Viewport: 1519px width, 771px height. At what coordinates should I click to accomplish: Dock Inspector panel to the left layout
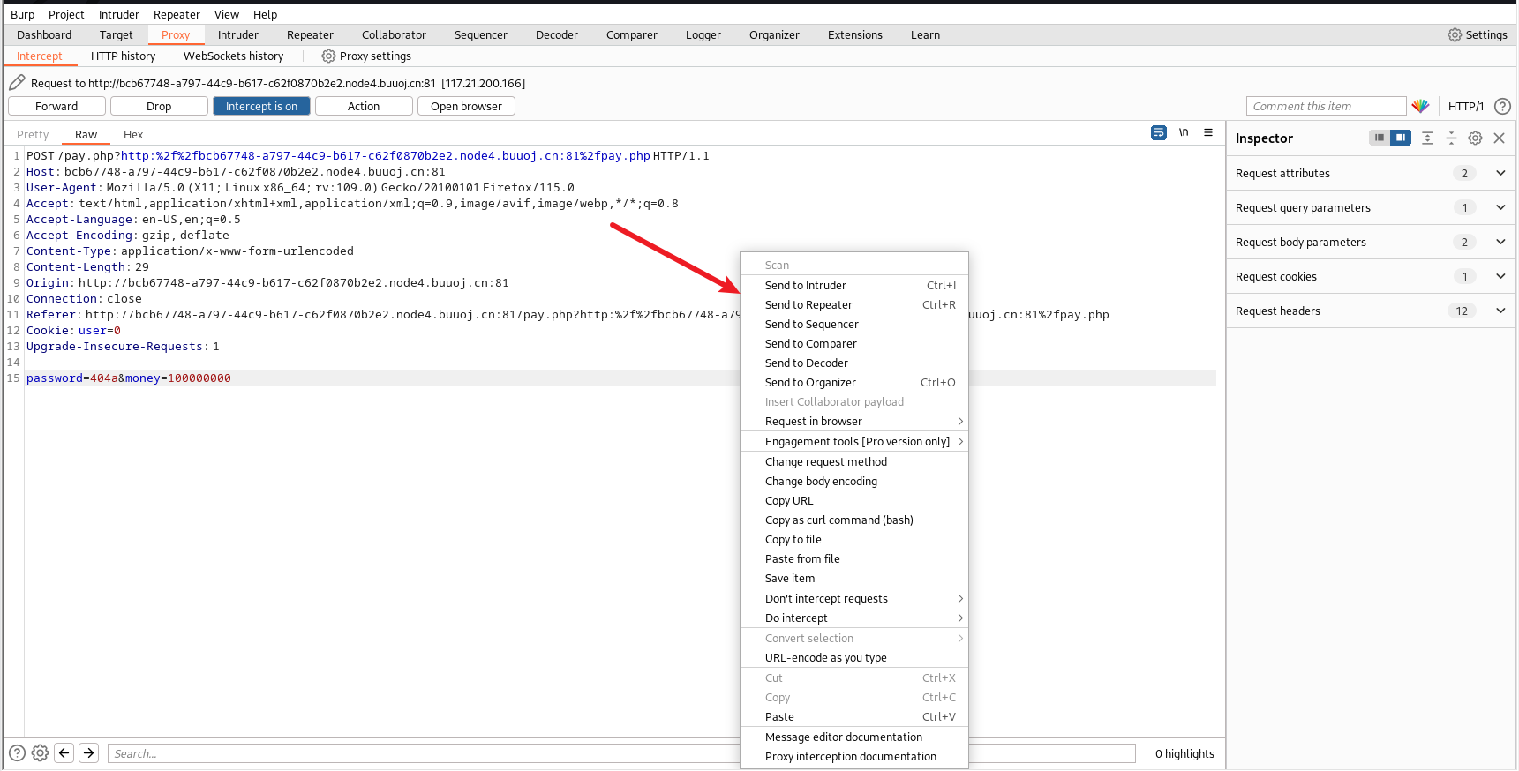point(1379,138)
